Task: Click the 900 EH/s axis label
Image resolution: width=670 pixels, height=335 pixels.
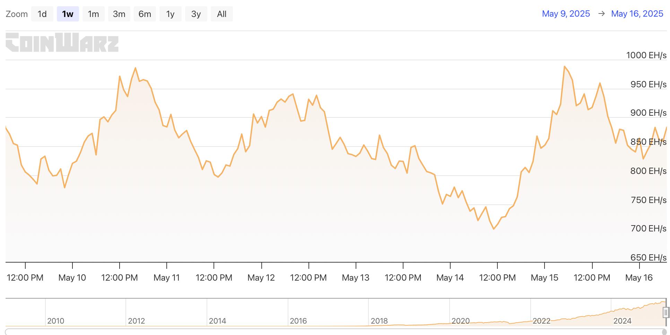Action: point(648,113)
